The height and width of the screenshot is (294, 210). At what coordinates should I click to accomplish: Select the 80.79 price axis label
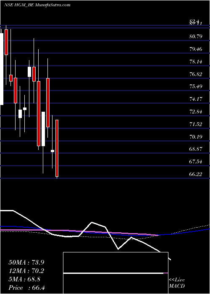point(196,36)
